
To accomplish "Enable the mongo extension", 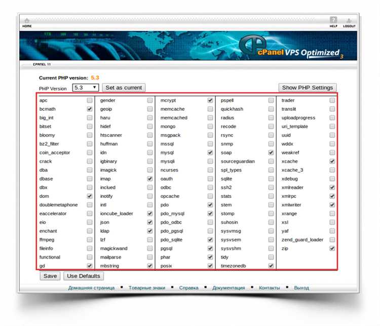I will [x=210, y=127].
